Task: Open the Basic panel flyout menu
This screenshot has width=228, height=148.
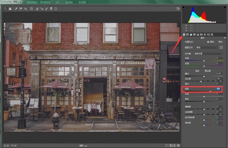Action: (x=225, y=38)
